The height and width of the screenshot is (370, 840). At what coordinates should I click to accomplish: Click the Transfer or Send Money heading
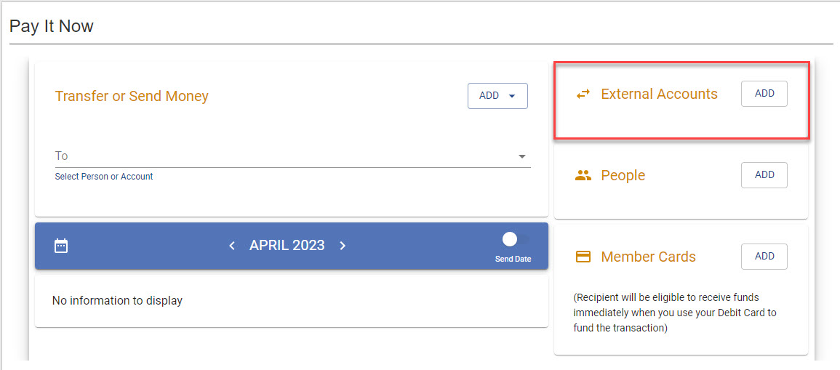tap(132, 97)
